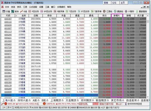Open the 工具 menu
The height and width of the screenshot is (111, 151).
[x=47, y=7]
